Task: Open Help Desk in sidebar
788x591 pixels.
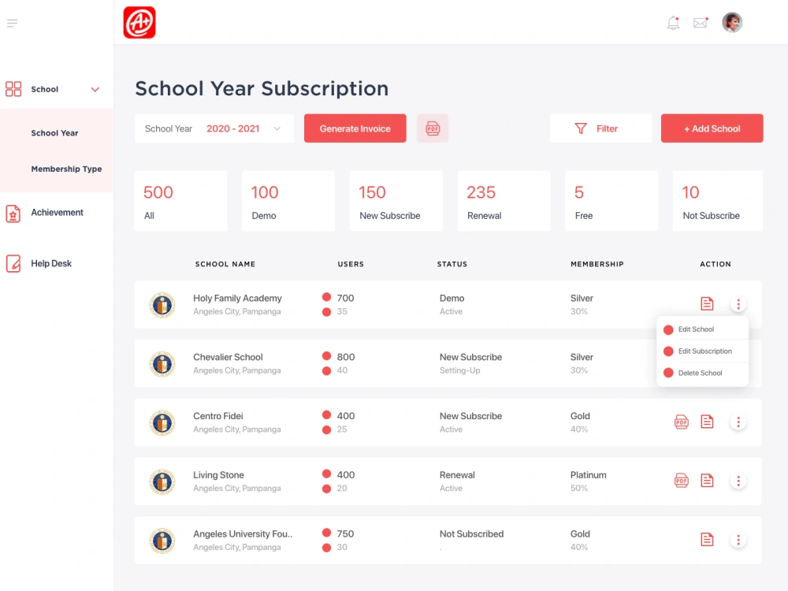Action: point(50,263)
